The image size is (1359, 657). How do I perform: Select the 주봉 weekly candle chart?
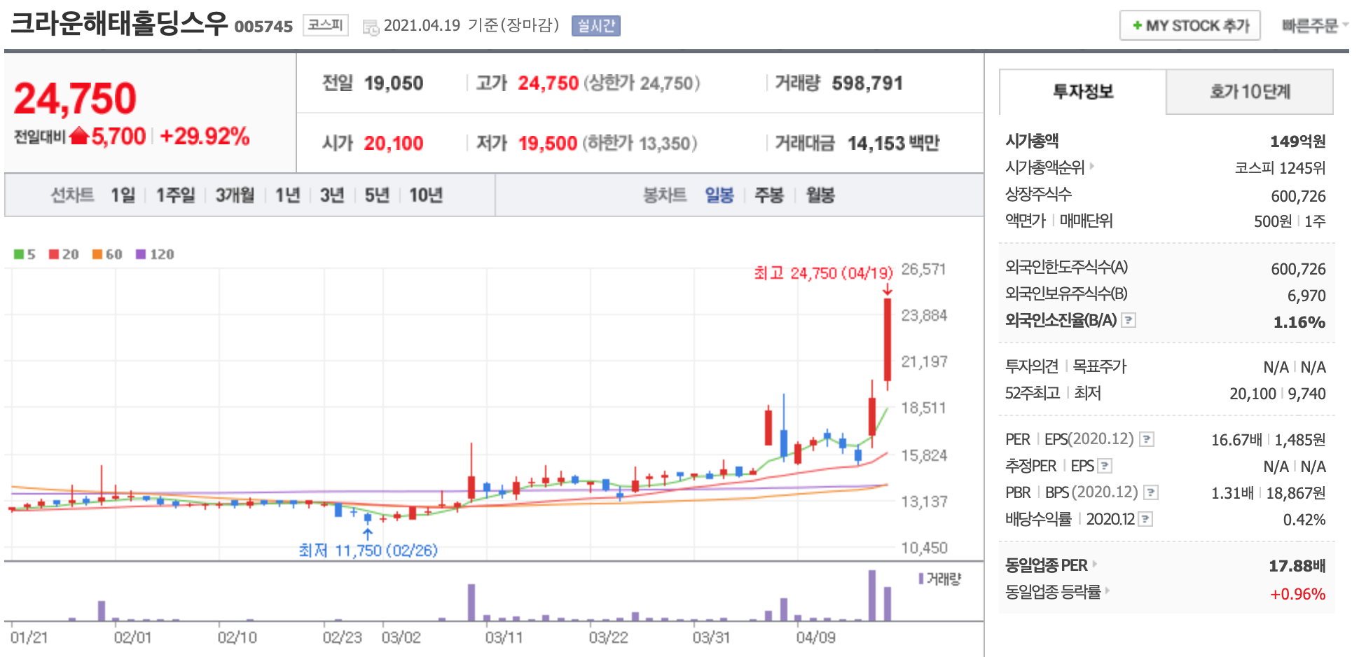(768, 195)
